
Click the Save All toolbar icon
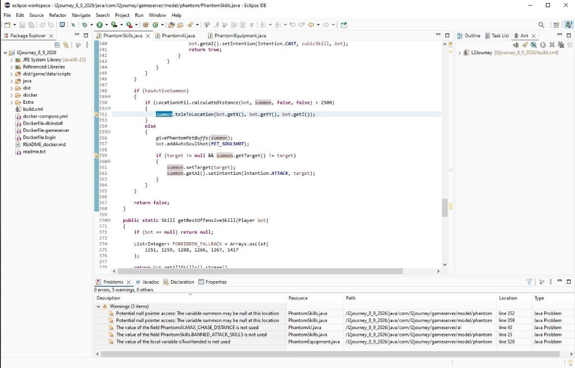31,25
